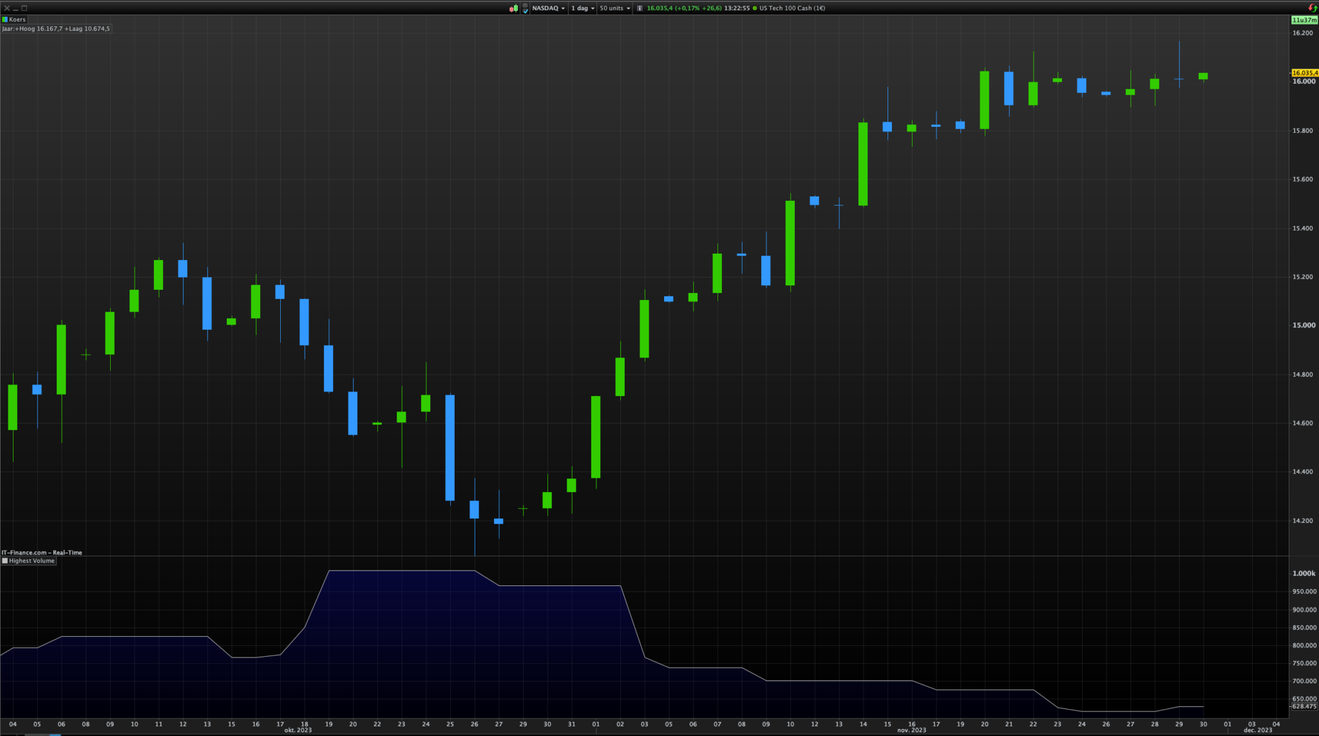The image size is (1319, 736).
Task: Click the Koers green-blue color icon
Action: (x=5, y=19)
